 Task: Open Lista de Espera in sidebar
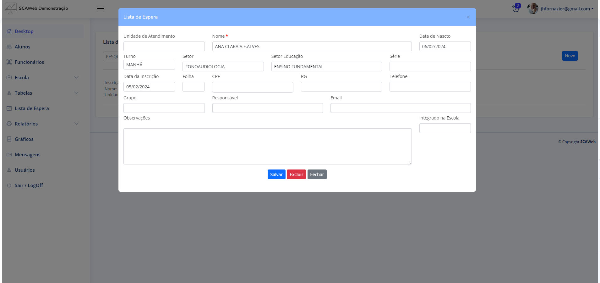pos(32,108)
